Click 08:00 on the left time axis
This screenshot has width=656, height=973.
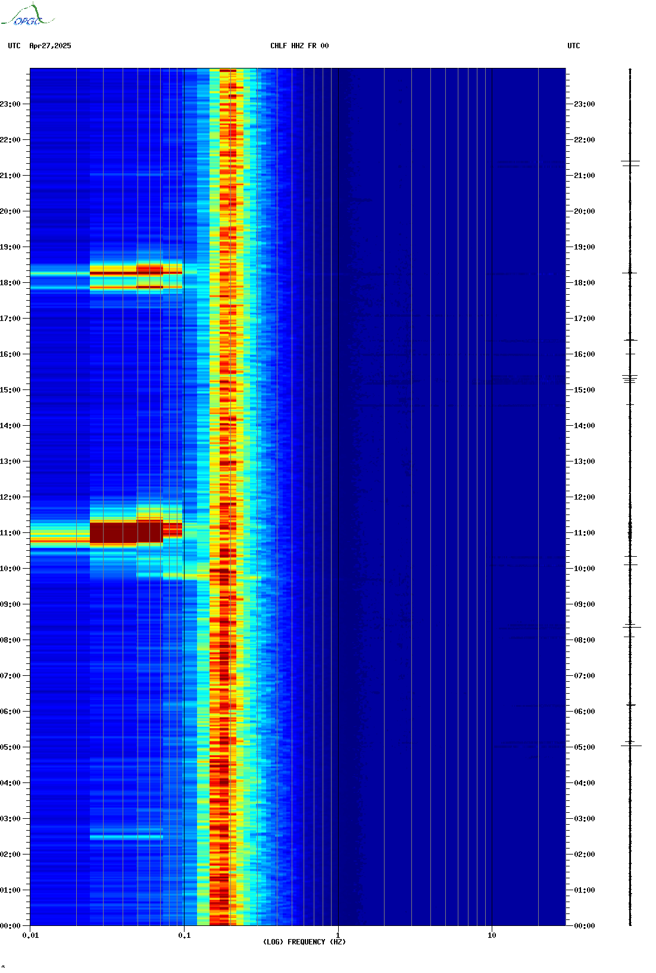click(10, 640)
